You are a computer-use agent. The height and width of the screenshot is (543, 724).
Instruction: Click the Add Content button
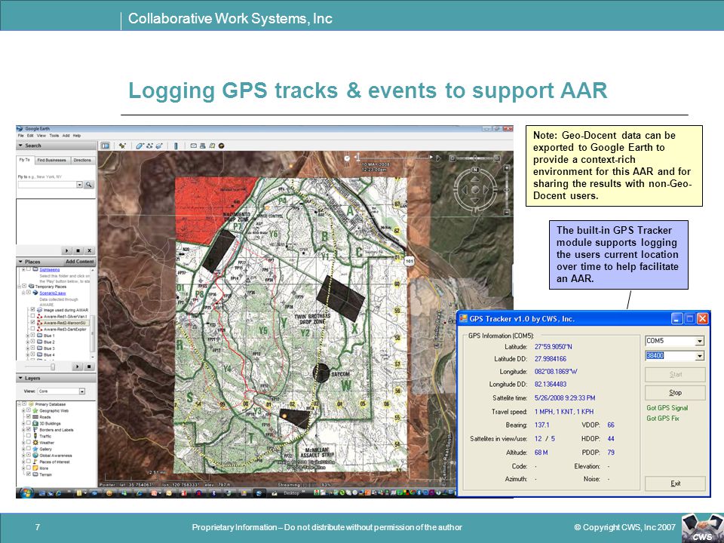(x=79, y=262)
